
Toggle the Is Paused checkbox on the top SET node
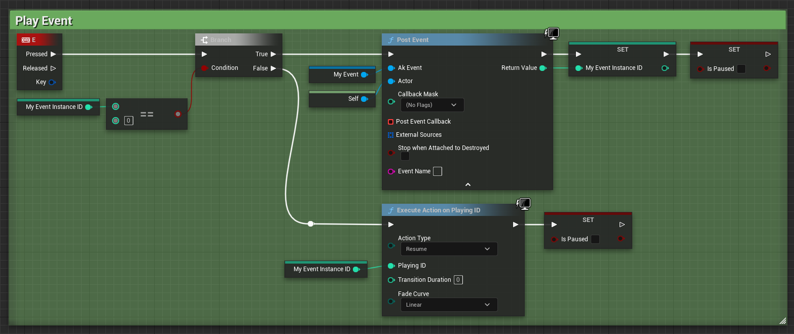[741, 69]
